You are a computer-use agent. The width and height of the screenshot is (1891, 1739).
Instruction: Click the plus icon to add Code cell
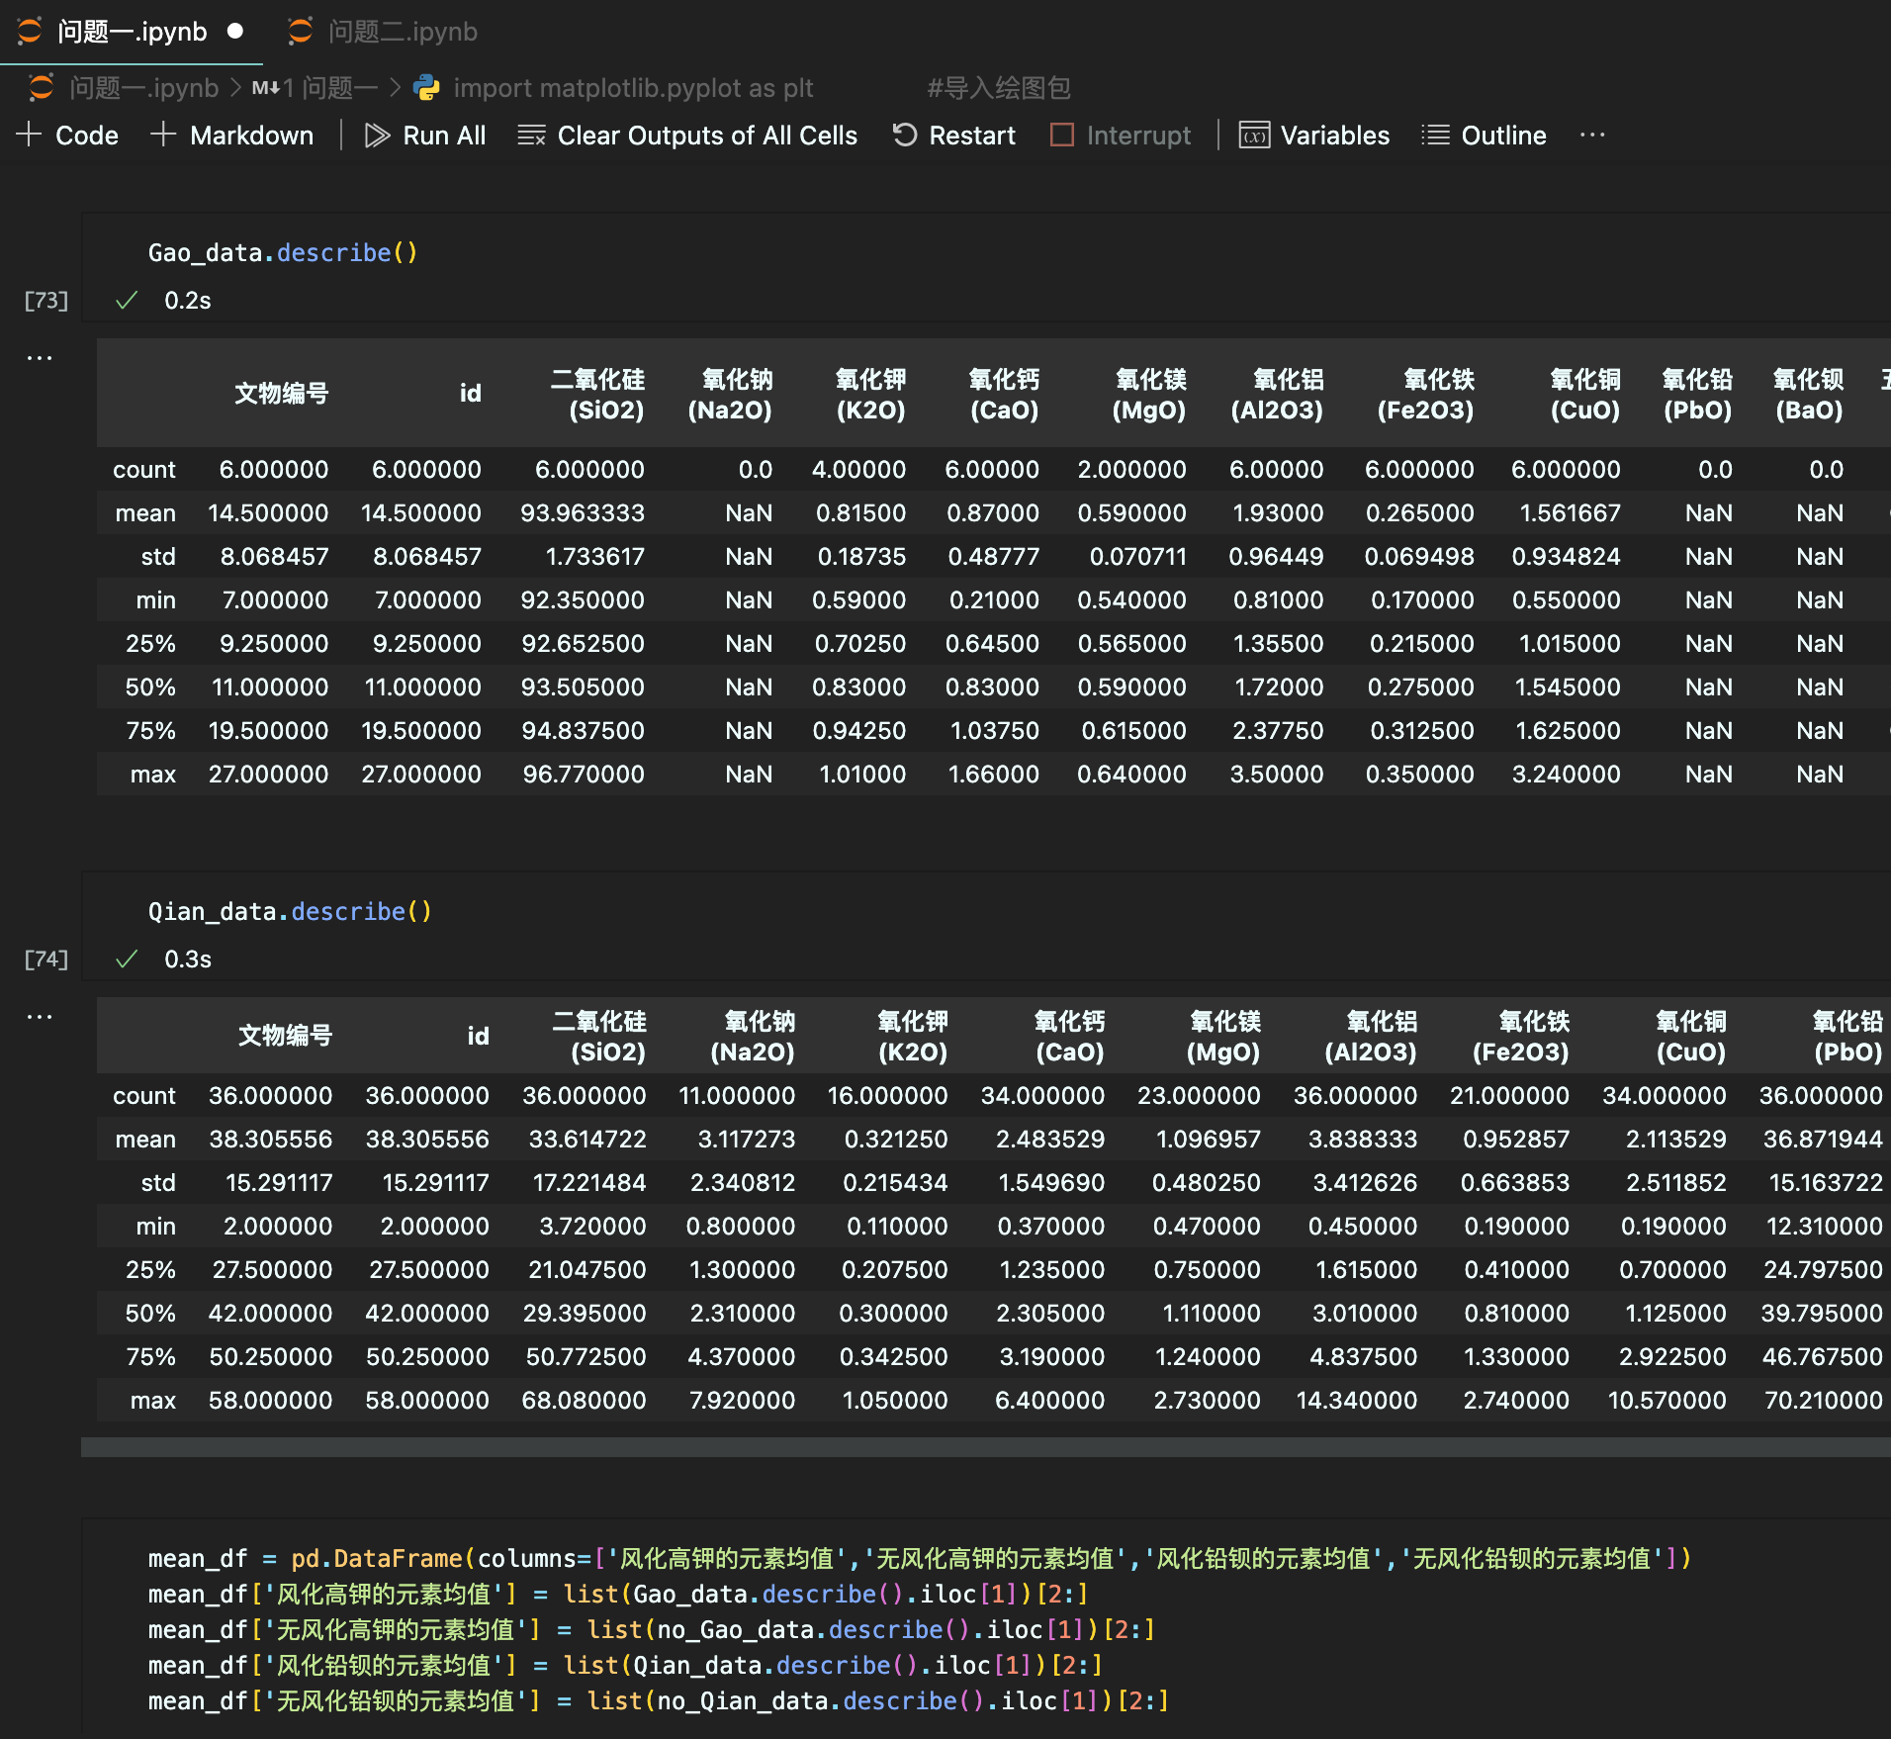30,136
